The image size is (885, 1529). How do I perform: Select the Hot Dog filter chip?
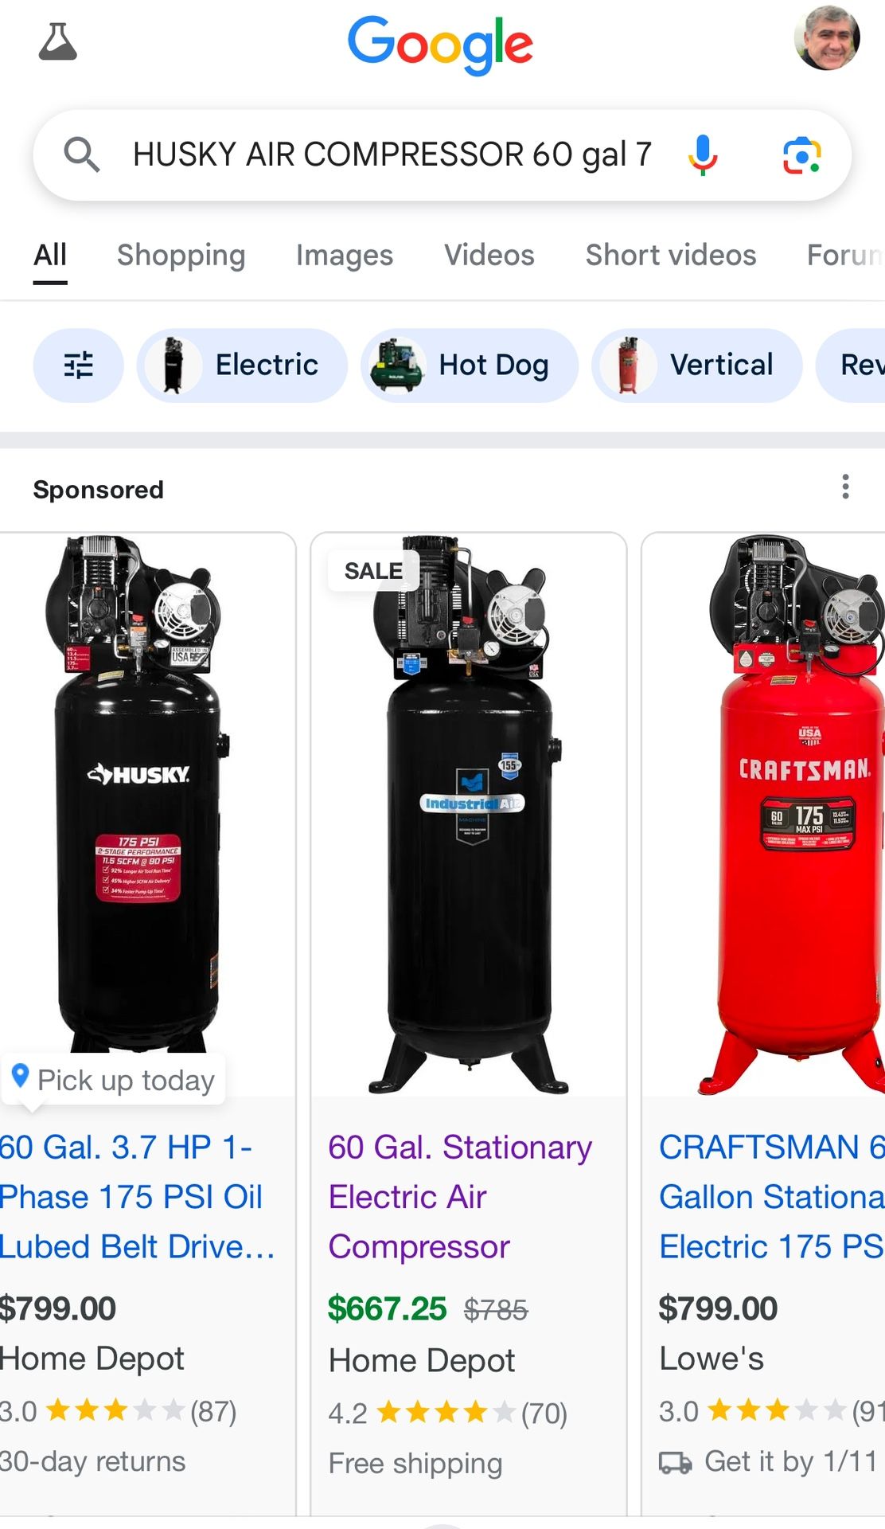click(x=469, y=366)
